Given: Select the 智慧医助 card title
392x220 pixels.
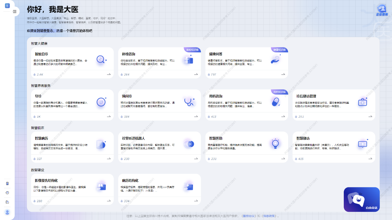Looking at the screenshot, I should coord(216,138).
